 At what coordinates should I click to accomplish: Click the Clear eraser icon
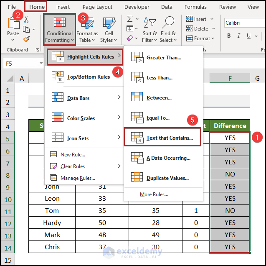[x=130, y=38]
